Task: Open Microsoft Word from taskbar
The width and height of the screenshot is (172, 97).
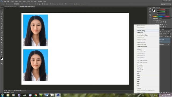Action: pyautogui.click(x=47, y=95)
